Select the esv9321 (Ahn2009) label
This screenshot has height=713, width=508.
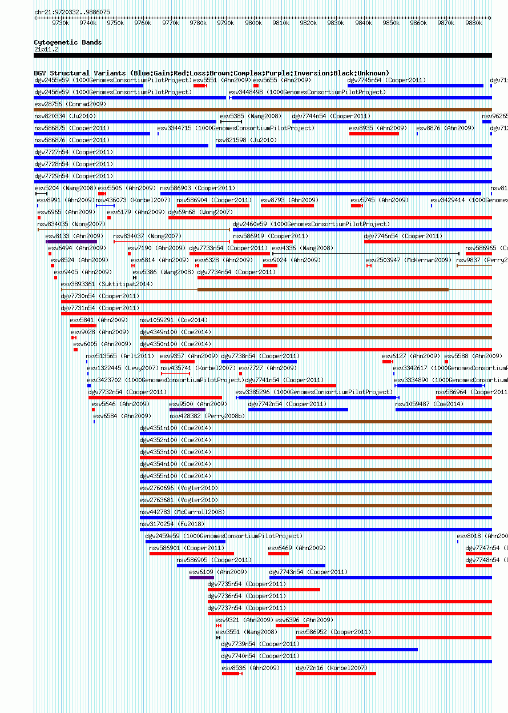click(x=244, y=620)
